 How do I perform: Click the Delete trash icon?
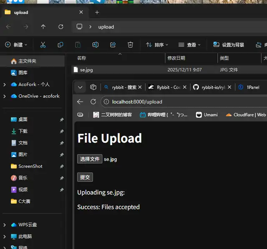[x=130, y=45]
